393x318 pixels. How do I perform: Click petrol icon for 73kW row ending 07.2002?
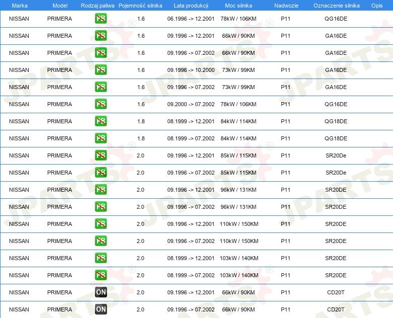pos(101,87)
